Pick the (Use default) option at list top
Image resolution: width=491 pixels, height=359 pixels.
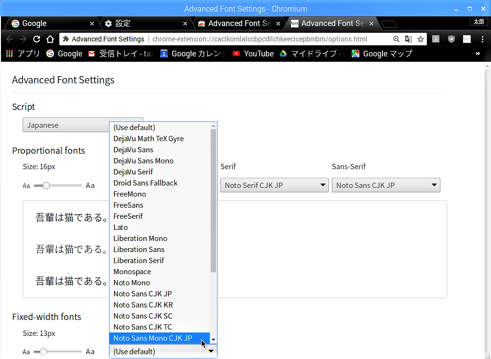(x=134, y=128)
